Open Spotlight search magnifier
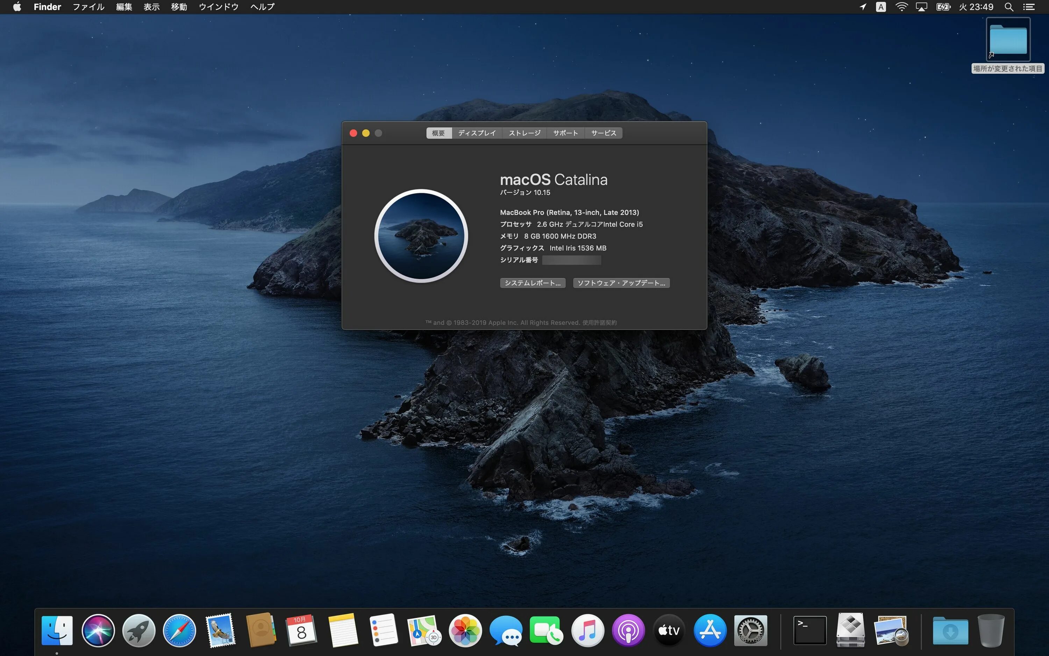Screen dimensions: 1049x656 1009,7
